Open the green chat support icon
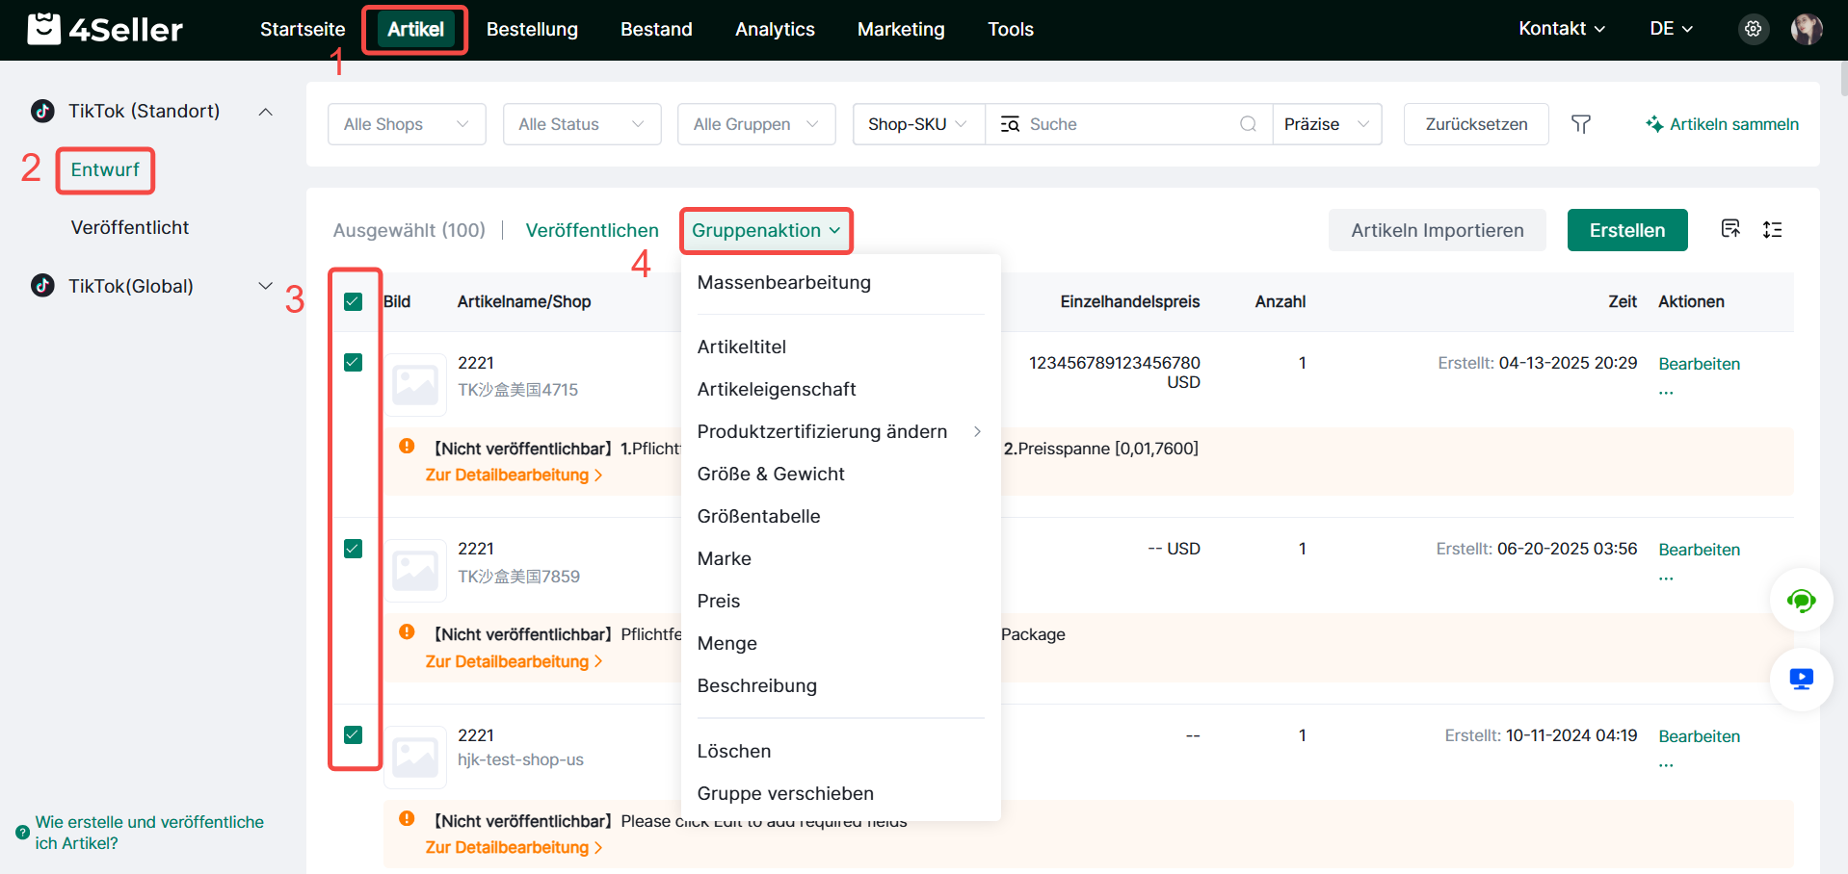Viewport: 1848px width, 874px height. coord(1800,601)
